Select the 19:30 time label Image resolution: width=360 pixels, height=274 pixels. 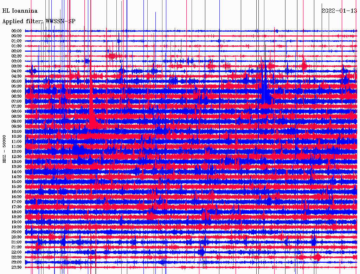pyautogui.click(x=17, y=227)
